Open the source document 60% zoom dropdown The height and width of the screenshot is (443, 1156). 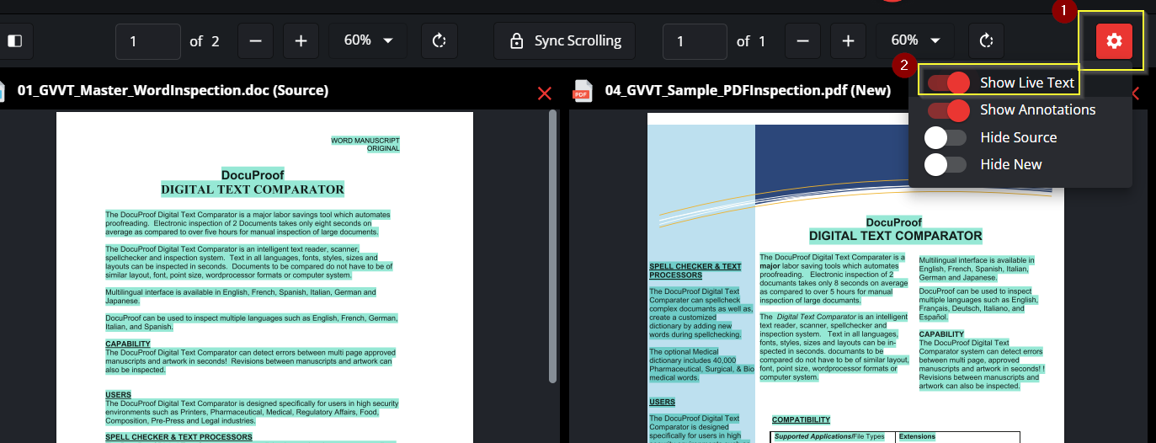pyautogui.click(x=368, y=41)
